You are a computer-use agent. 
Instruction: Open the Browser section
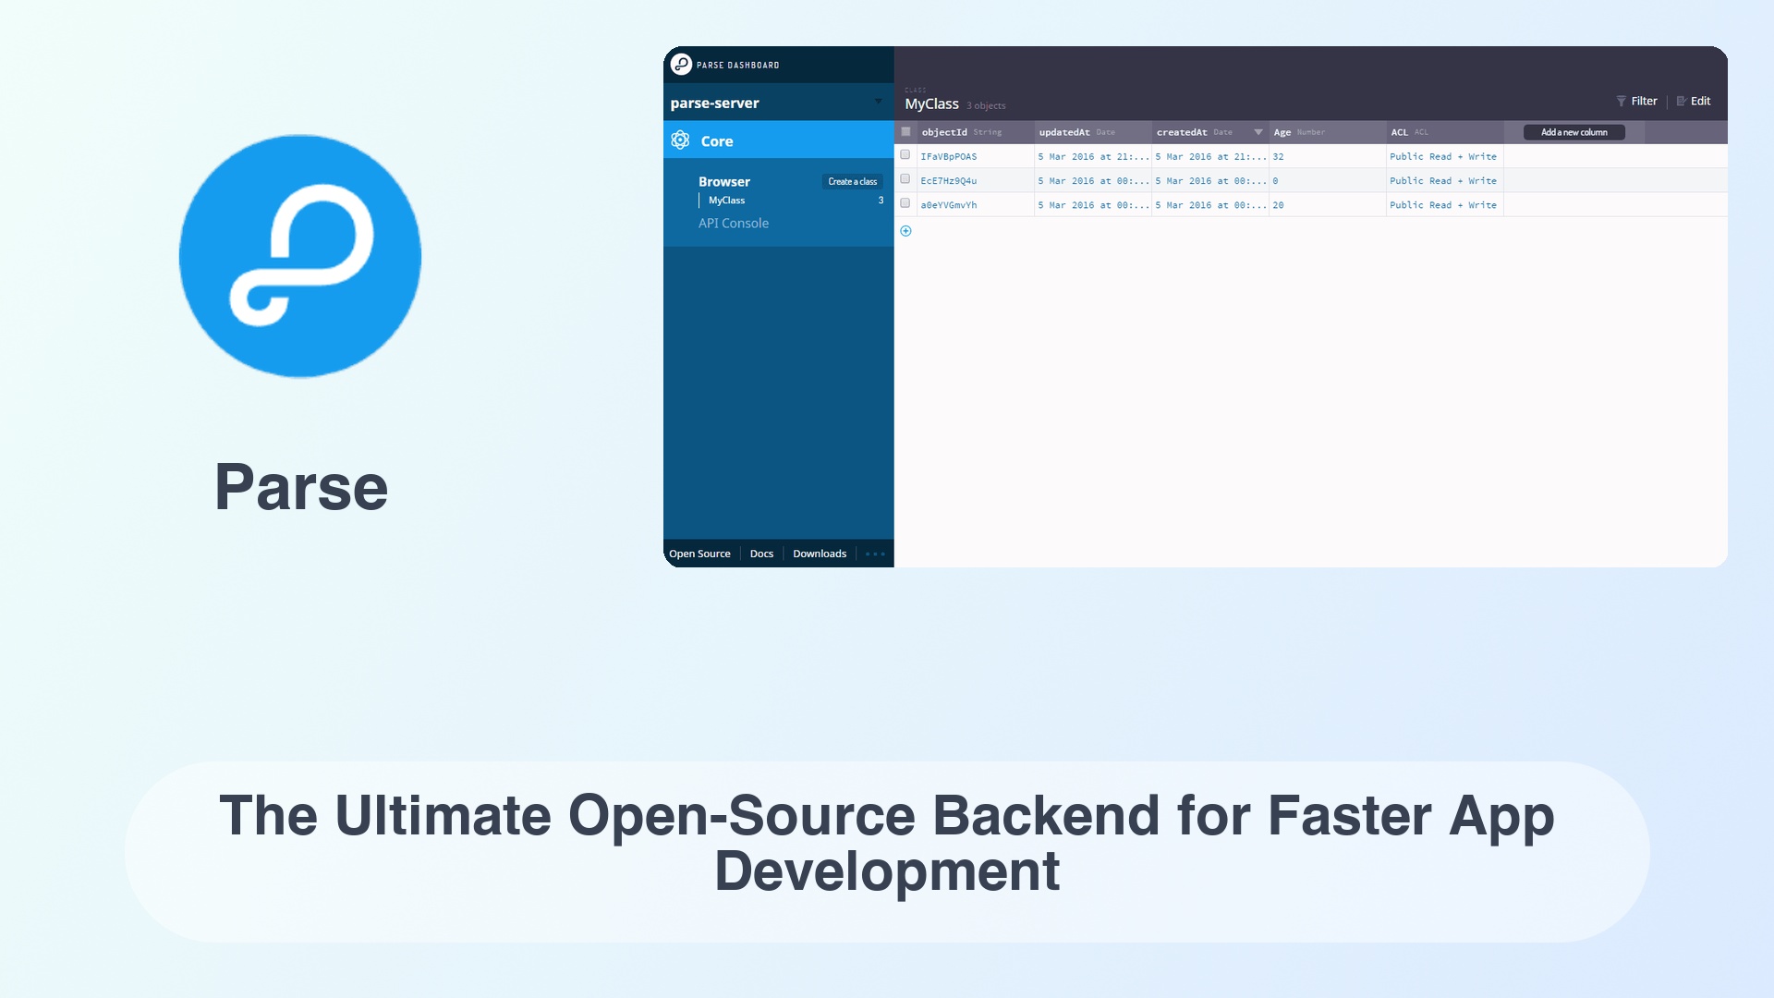pos(724,181)
